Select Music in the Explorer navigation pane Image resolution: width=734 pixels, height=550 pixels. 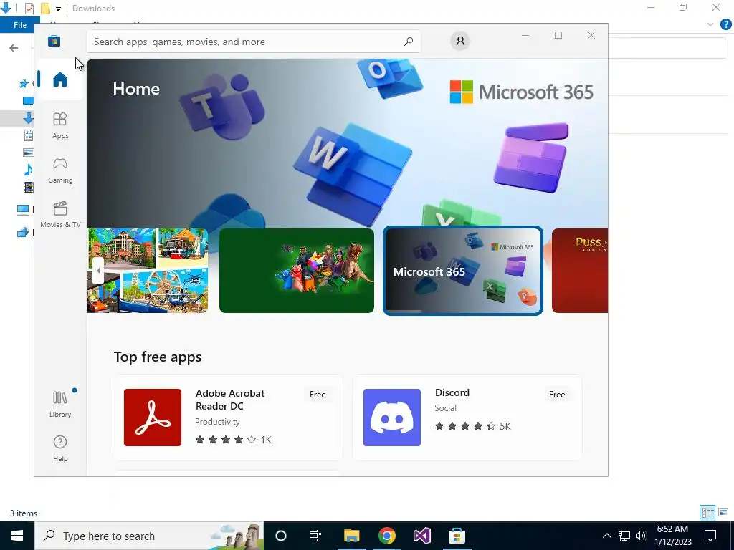tap(28, 169)
